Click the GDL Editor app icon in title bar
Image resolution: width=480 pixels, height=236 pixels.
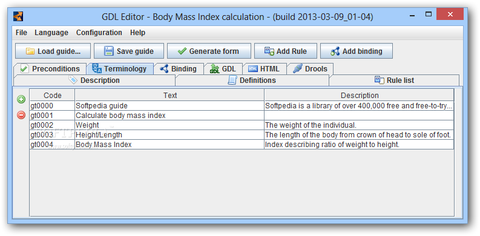click(18, 16)
